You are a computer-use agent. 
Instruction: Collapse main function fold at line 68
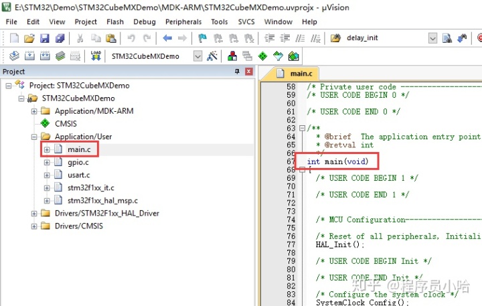click(x=302, y=170)
